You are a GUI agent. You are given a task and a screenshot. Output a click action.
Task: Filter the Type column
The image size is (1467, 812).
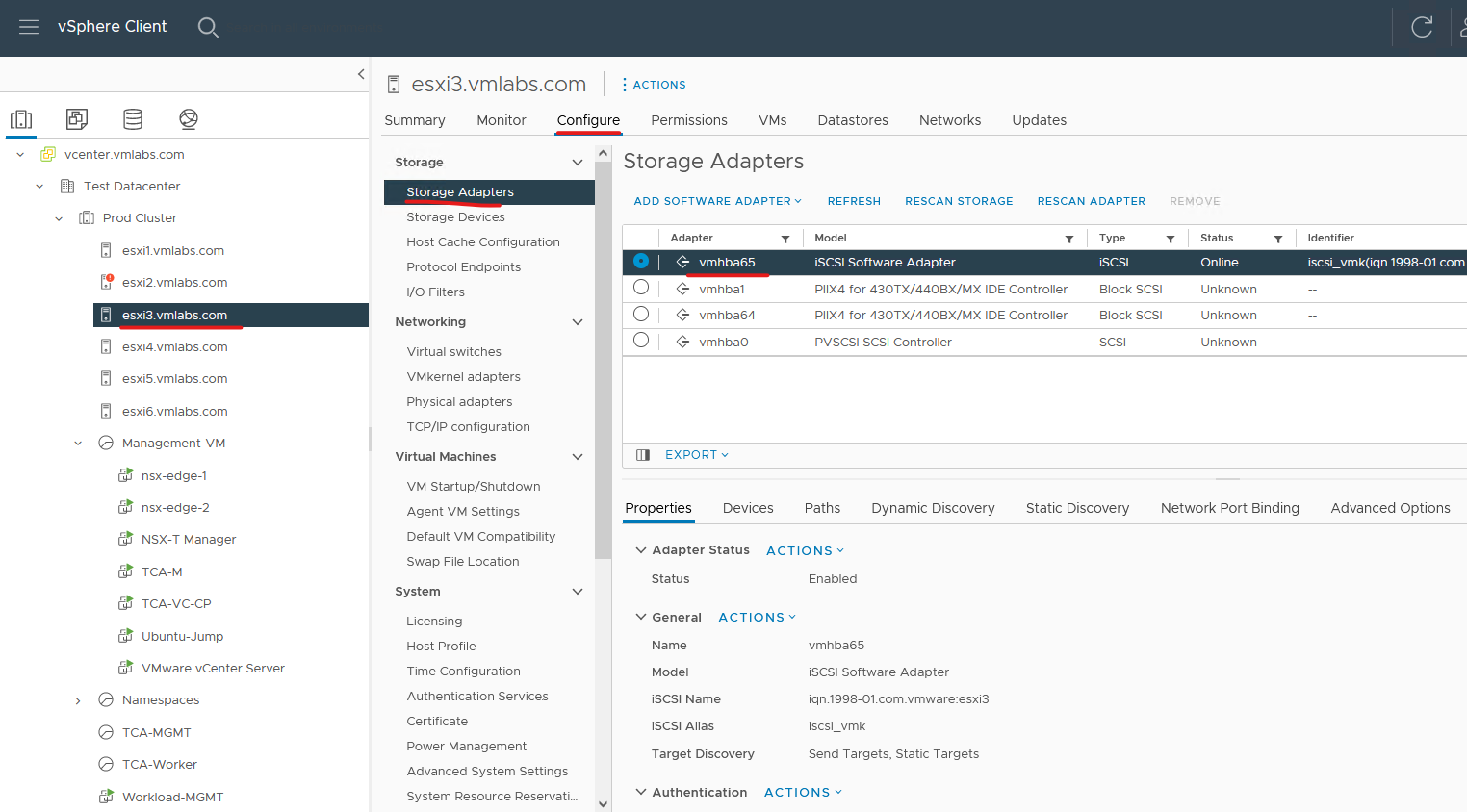1171,239
